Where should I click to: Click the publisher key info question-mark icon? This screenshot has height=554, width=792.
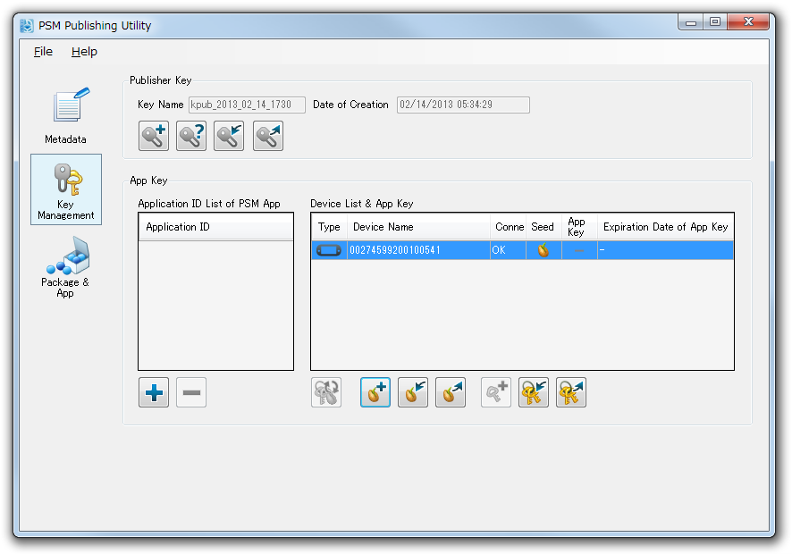click(x=191, y=136)
